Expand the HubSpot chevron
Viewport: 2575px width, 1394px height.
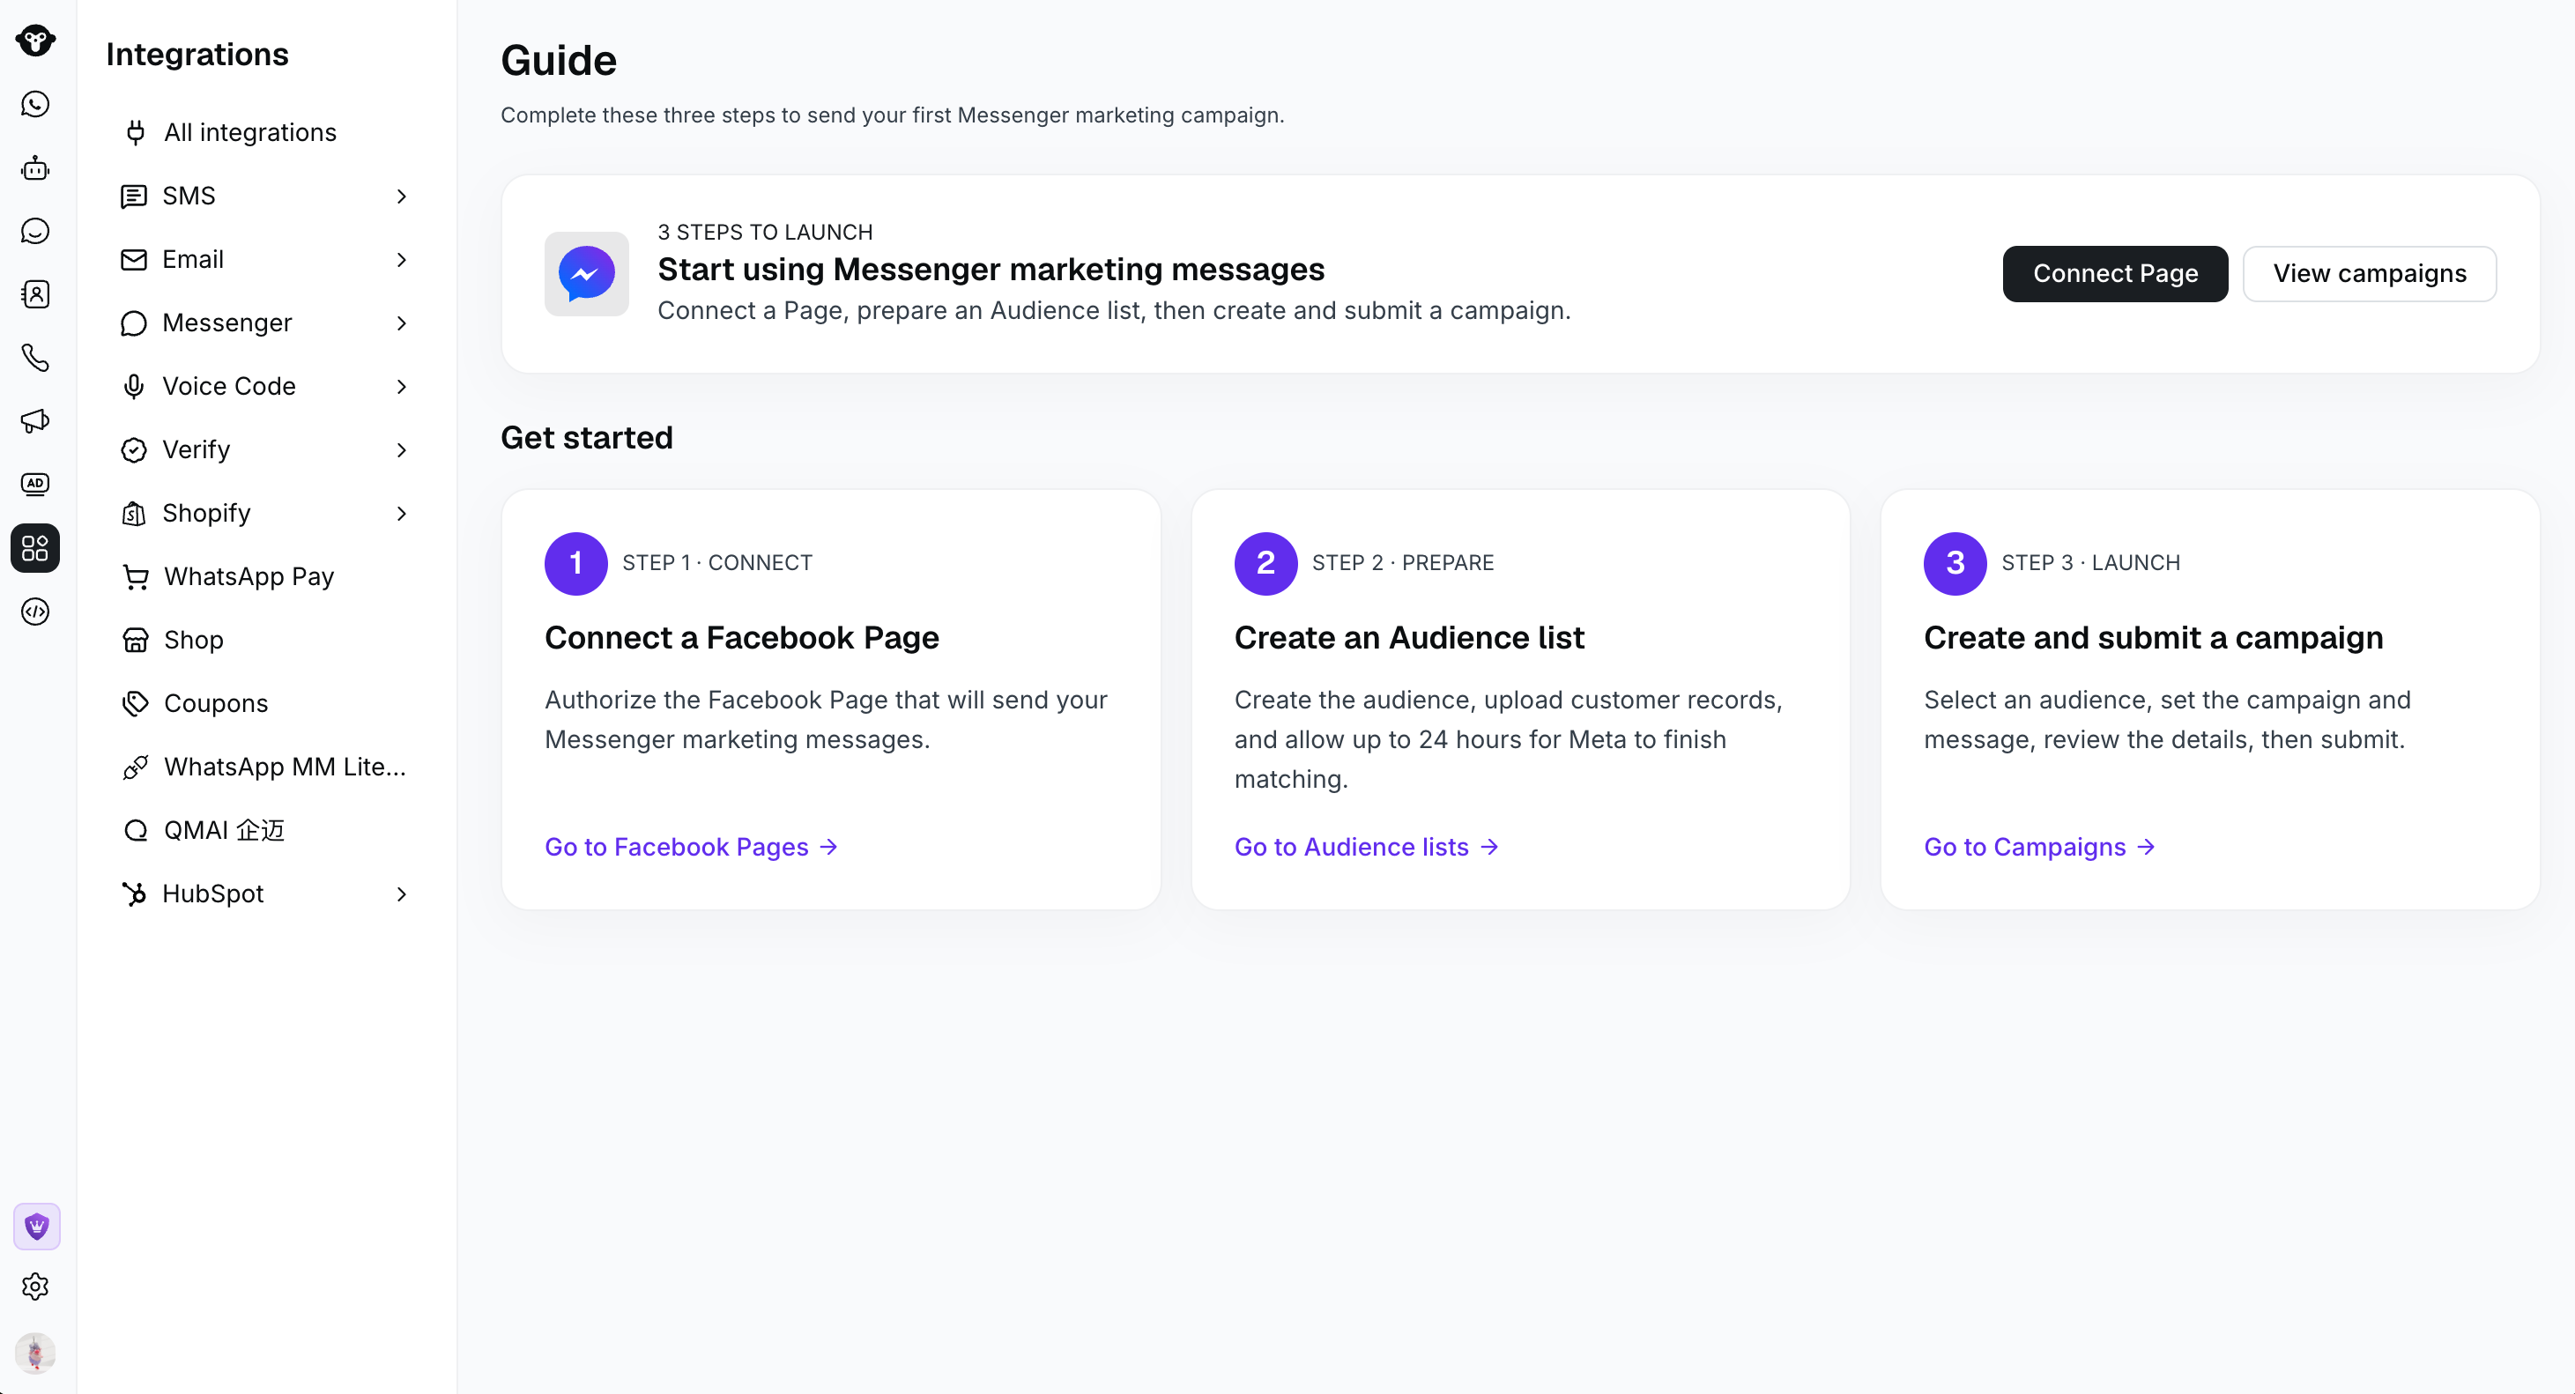[402, 893]
